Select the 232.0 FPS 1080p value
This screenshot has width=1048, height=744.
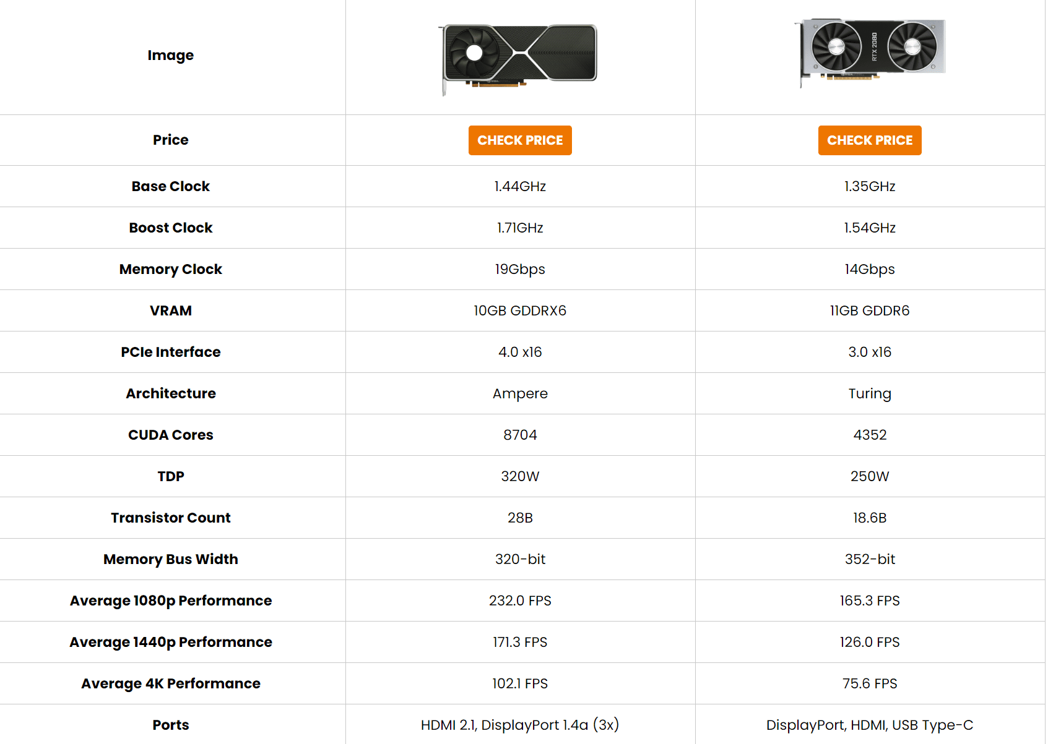tap(520, 601)
